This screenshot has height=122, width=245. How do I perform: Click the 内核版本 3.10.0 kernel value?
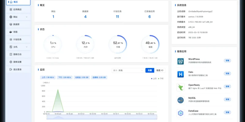(x=200, y=22)
